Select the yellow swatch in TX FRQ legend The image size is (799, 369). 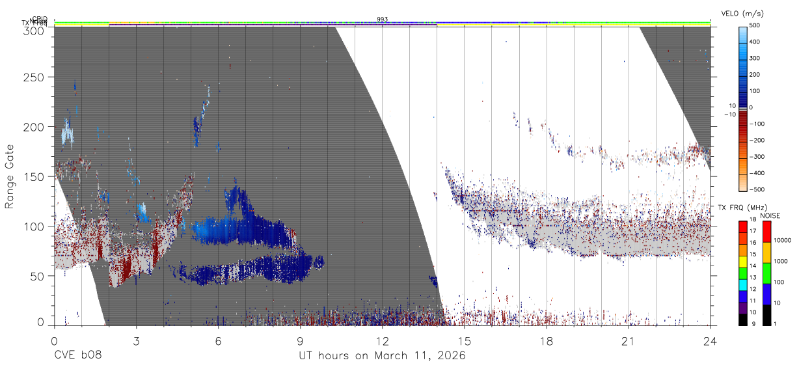click(742, 261)
